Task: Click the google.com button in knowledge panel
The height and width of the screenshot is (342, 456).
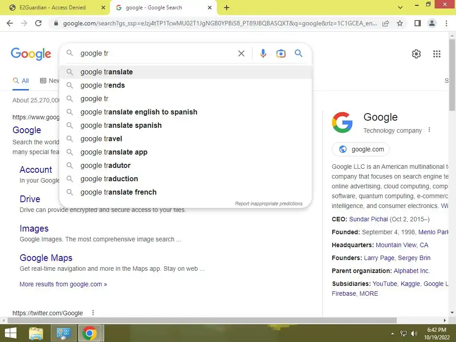Action: (361, 149)
